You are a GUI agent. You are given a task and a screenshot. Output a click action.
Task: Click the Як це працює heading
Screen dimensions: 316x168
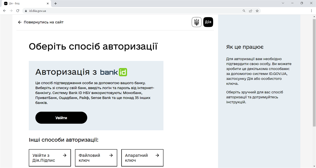[245, 47]
